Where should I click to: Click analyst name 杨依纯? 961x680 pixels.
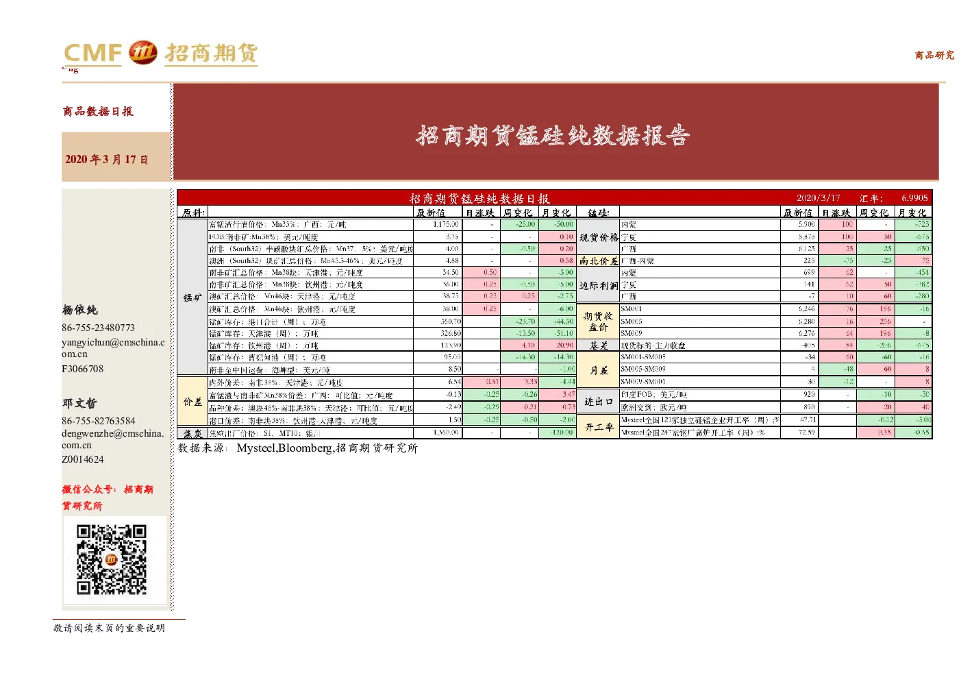coord(79,310)
